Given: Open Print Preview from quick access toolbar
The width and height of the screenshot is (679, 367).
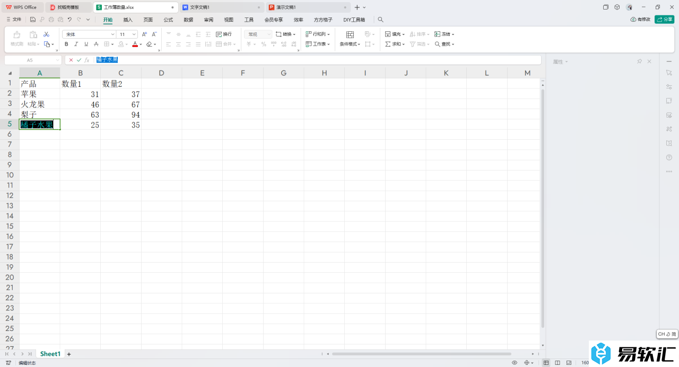Looking at the screenshot, I should click(x=60, y=20).
